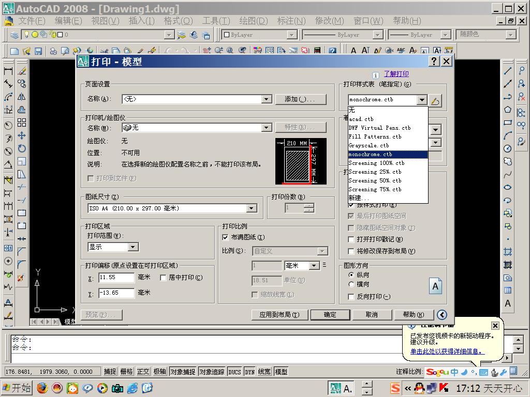Image resolution: width=530 pixels, height=397 pixels.
Task: Uncheck the 布满图纸 fit to paper checkbox
Action: [x=225, y=237]
